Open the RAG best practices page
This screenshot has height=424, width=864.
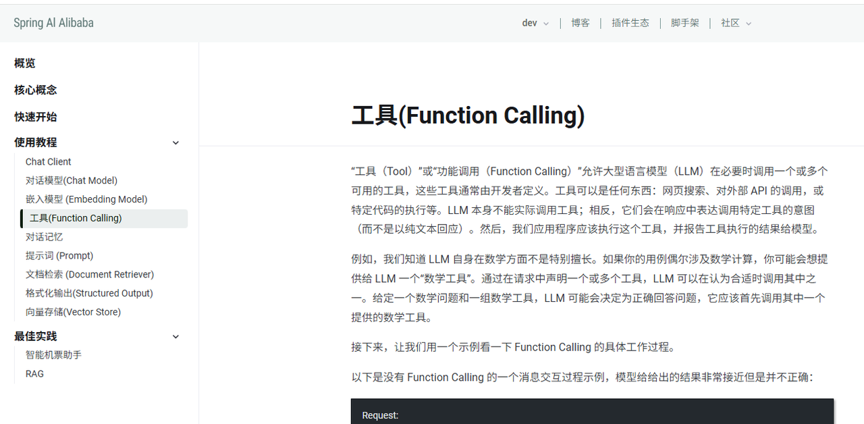click(34, 373)
